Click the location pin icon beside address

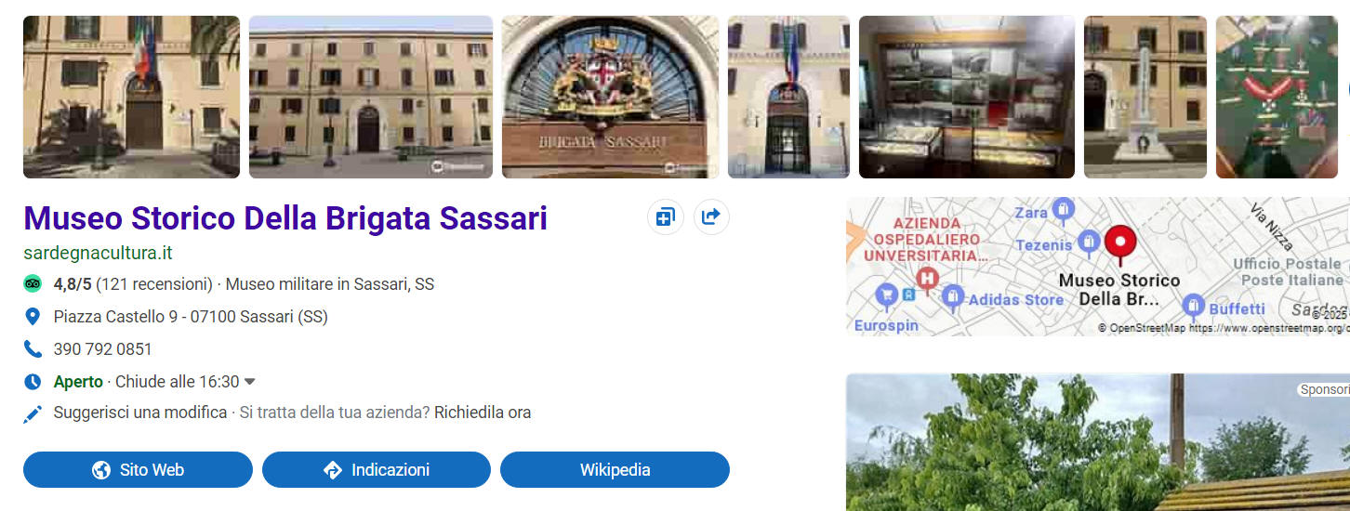click(33, 317)
